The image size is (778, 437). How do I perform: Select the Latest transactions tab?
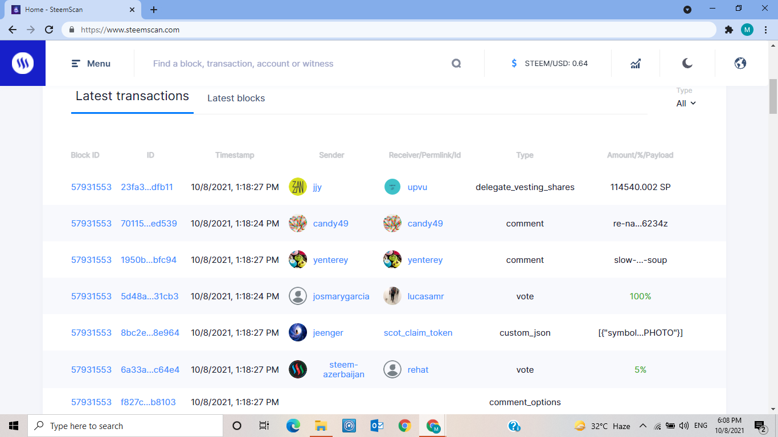(x=132, y=96)
